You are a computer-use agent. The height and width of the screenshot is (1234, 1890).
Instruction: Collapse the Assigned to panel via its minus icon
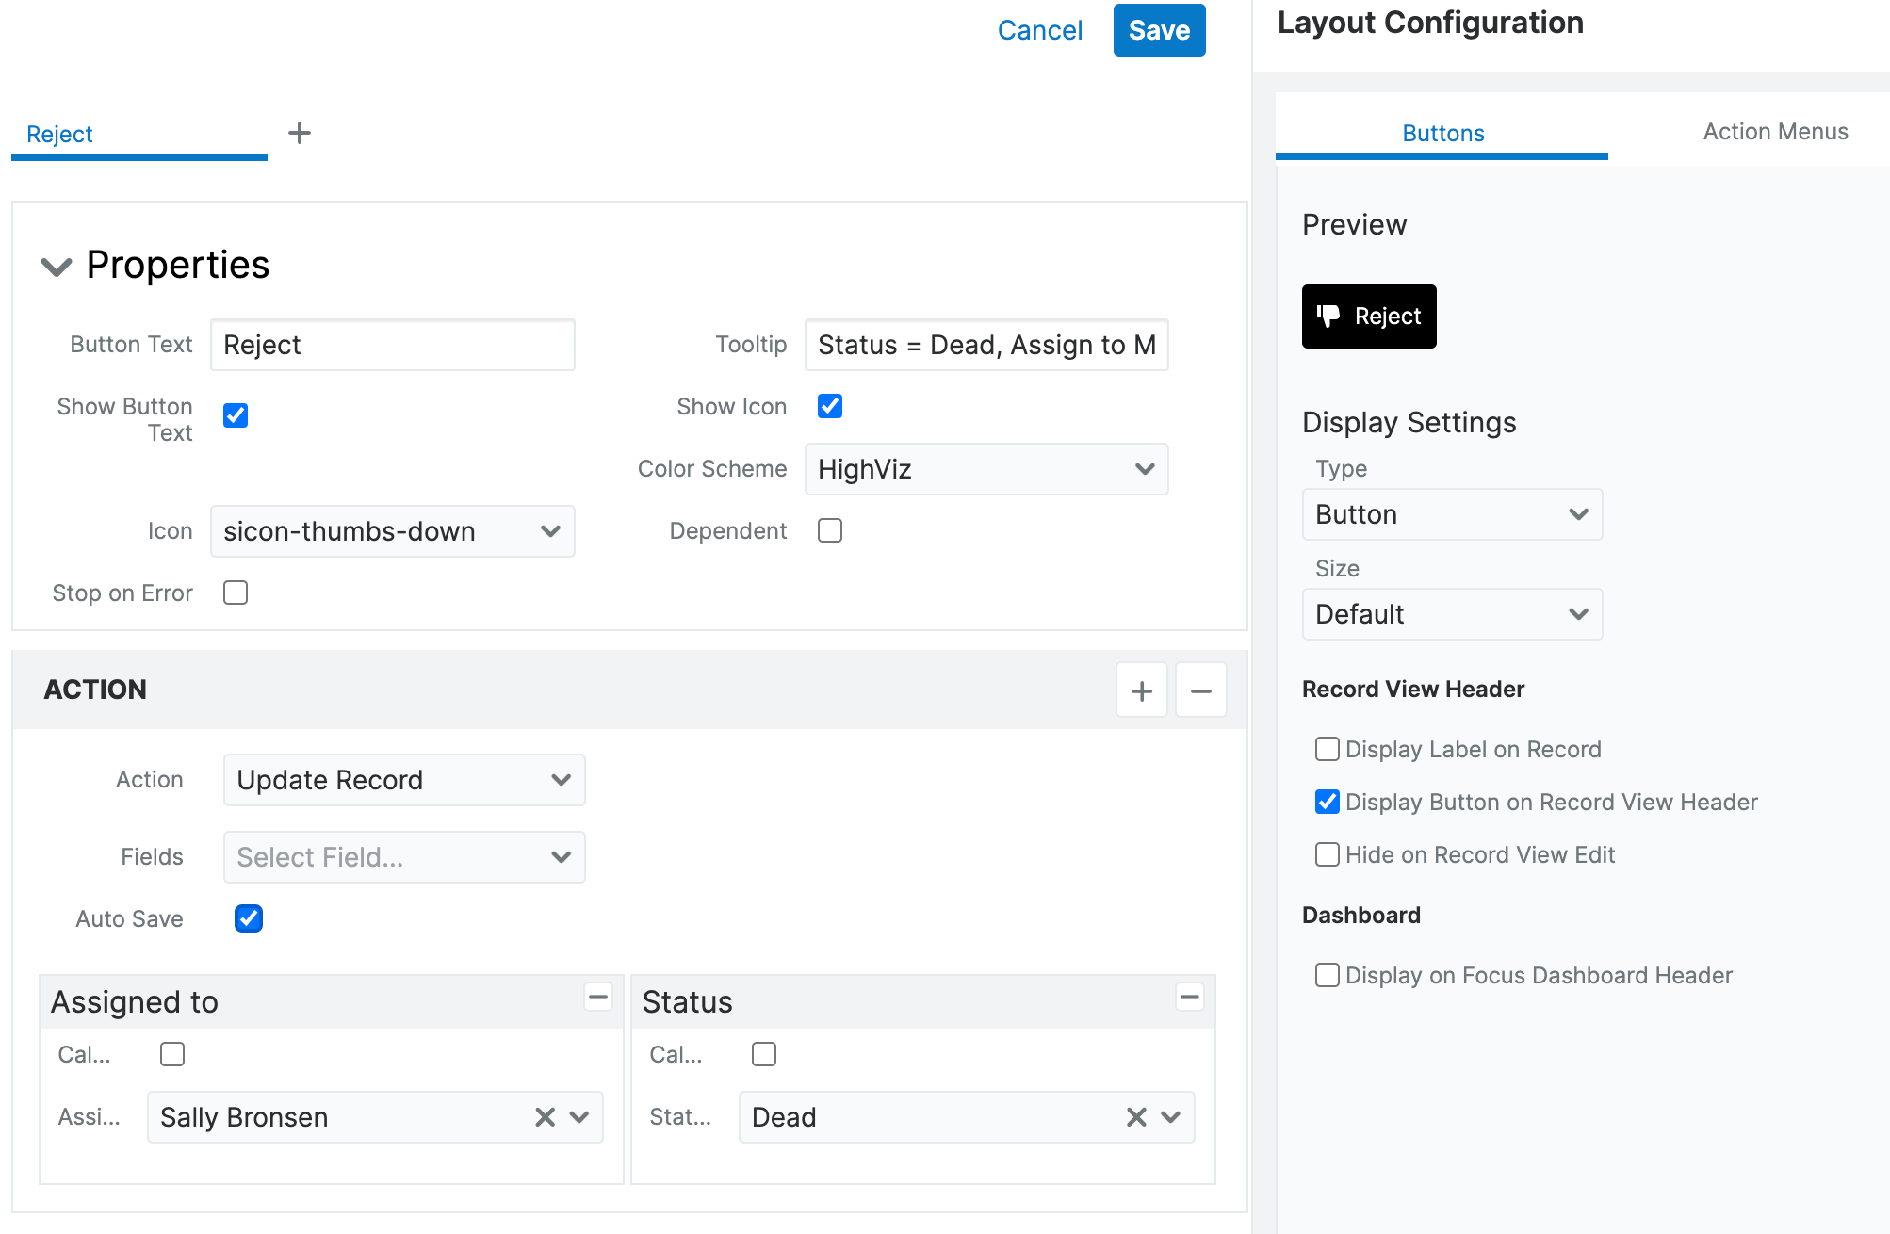click(x=598, y=997)
